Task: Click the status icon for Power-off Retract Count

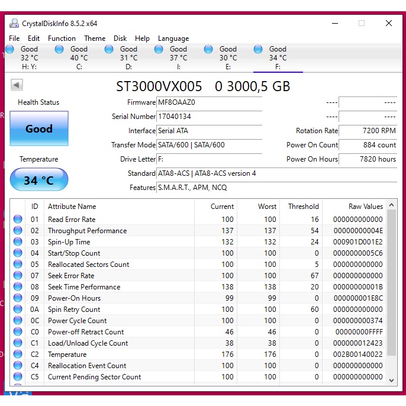Action: [x=18, y=331]
